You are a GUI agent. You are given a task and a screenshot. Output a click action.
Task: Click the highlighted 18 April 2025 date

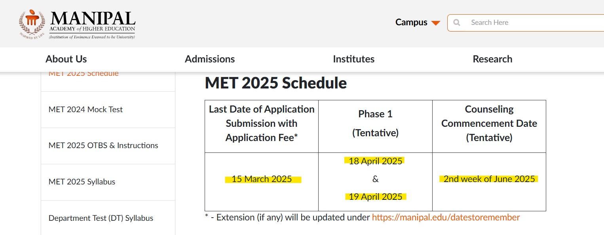[x=375, y=161]
